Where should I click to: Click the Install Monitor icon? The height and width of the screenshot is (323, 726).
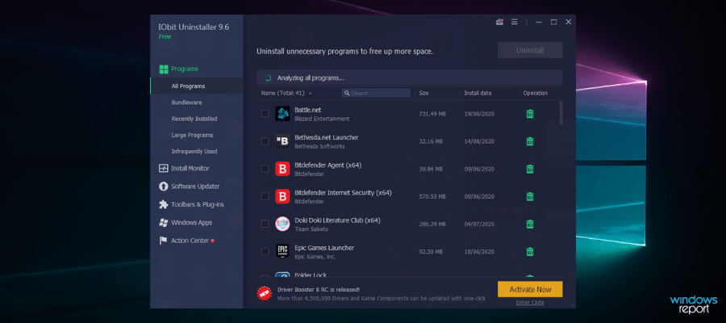[x=163, y=169]
